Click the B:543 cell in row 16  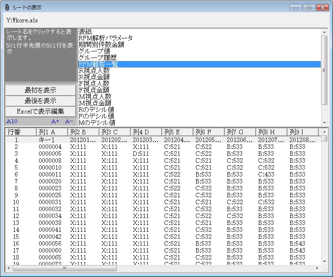tap(297, 244)
